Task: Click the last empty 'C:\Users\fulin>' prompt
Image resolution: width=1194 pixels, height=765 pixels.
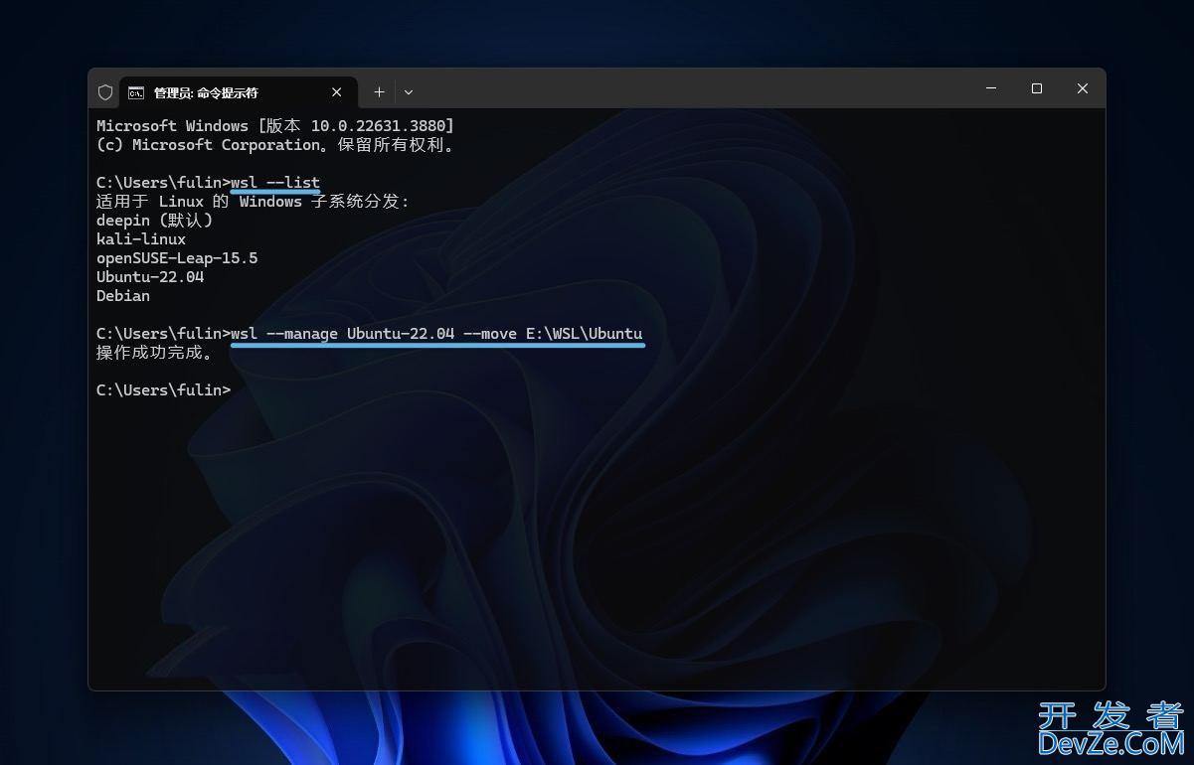Action: [163, 390]
